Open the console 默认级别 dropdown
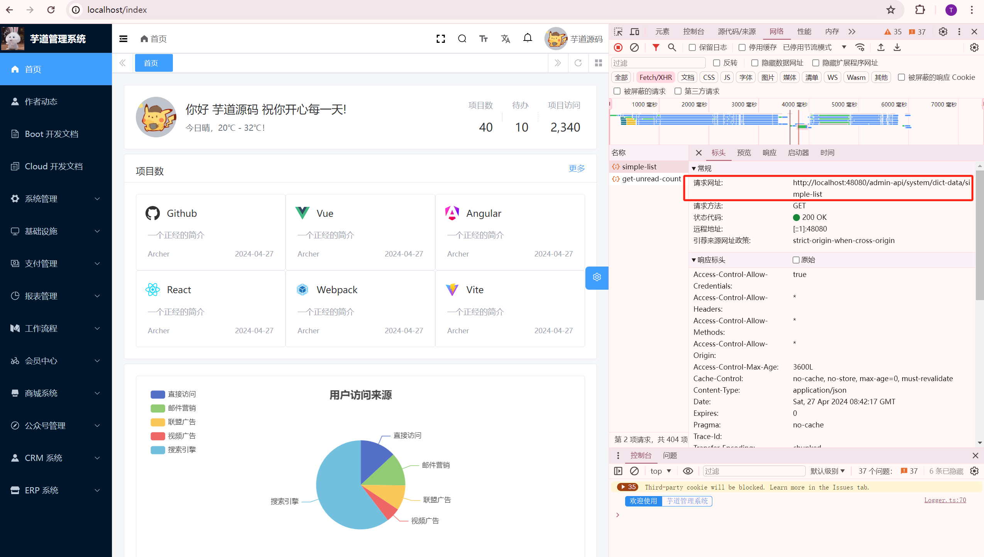Image resolution: width=984 pixels, height=557 pixels. pyautogui.click(x=827, y=471)
